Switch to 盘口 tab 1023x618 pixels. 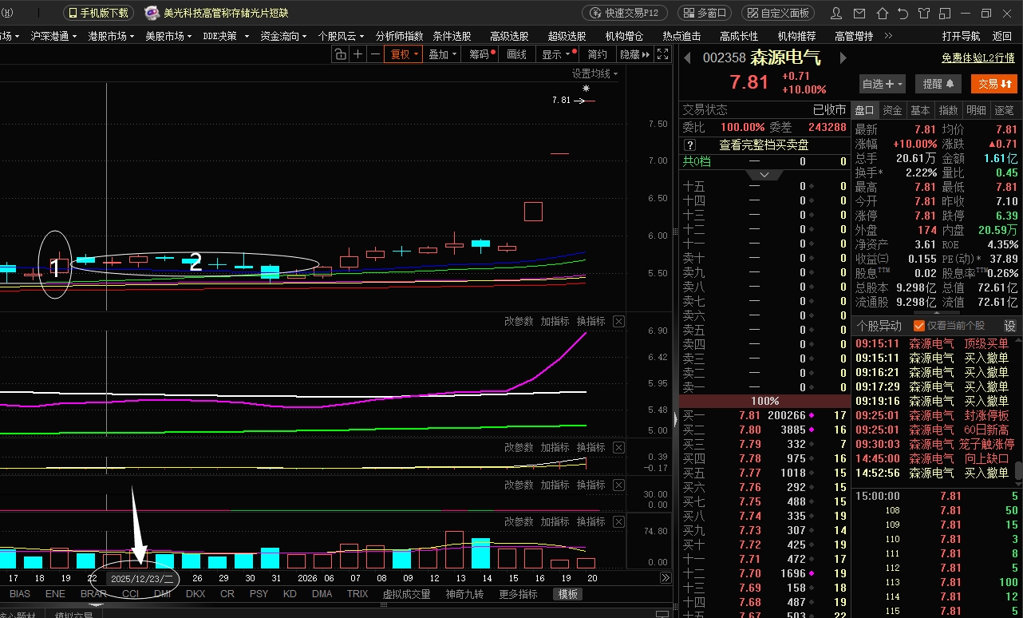(865, 110)
